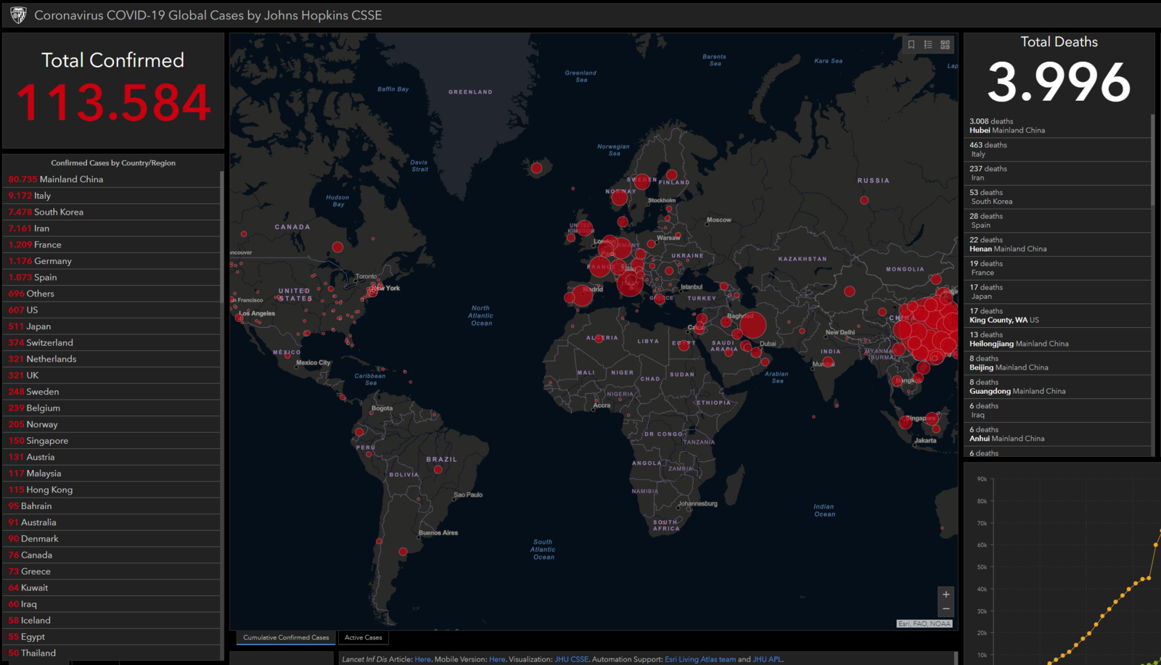Screen dimensions: 1161x665
Task: Click the large red circle over Iran
Action: click(752, 325)
